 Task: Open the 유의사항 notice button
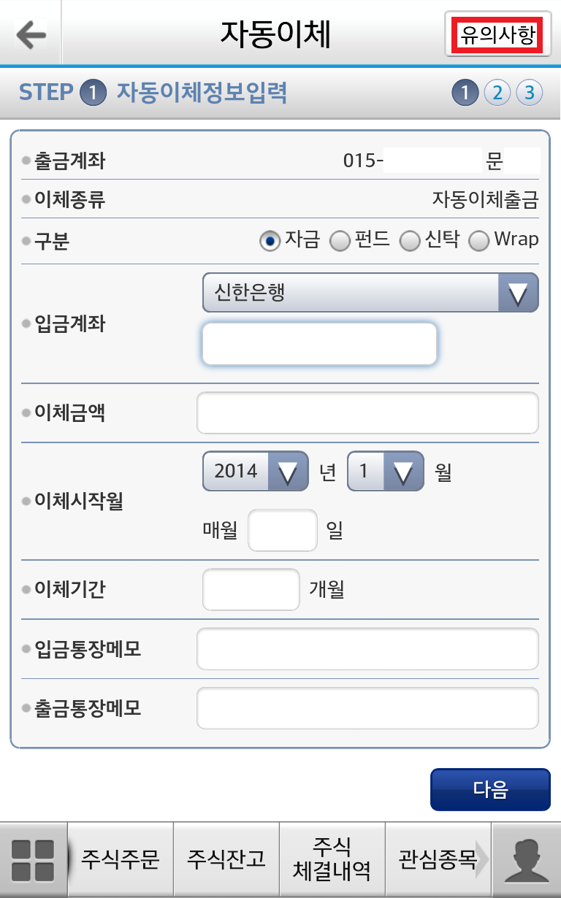(497, 34)
